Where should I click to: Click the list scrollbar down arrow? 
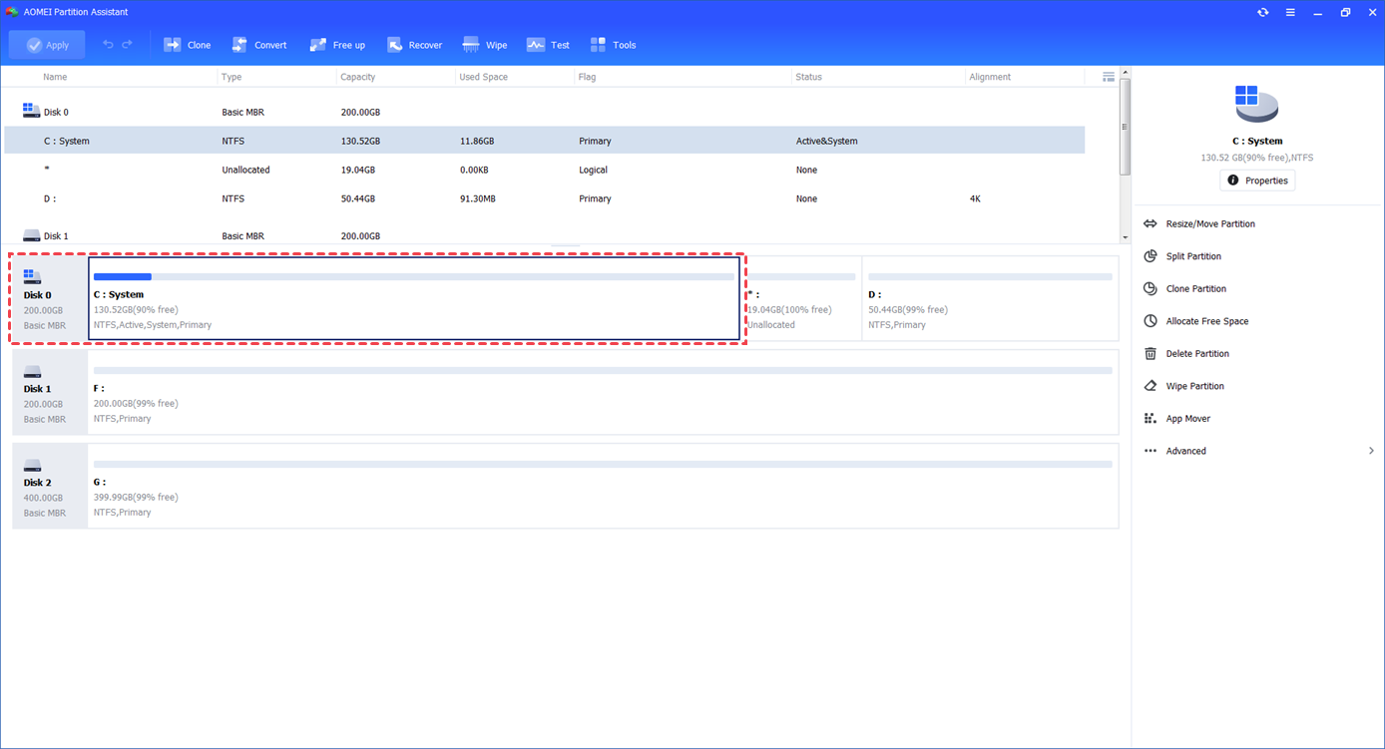point(1126,237)
